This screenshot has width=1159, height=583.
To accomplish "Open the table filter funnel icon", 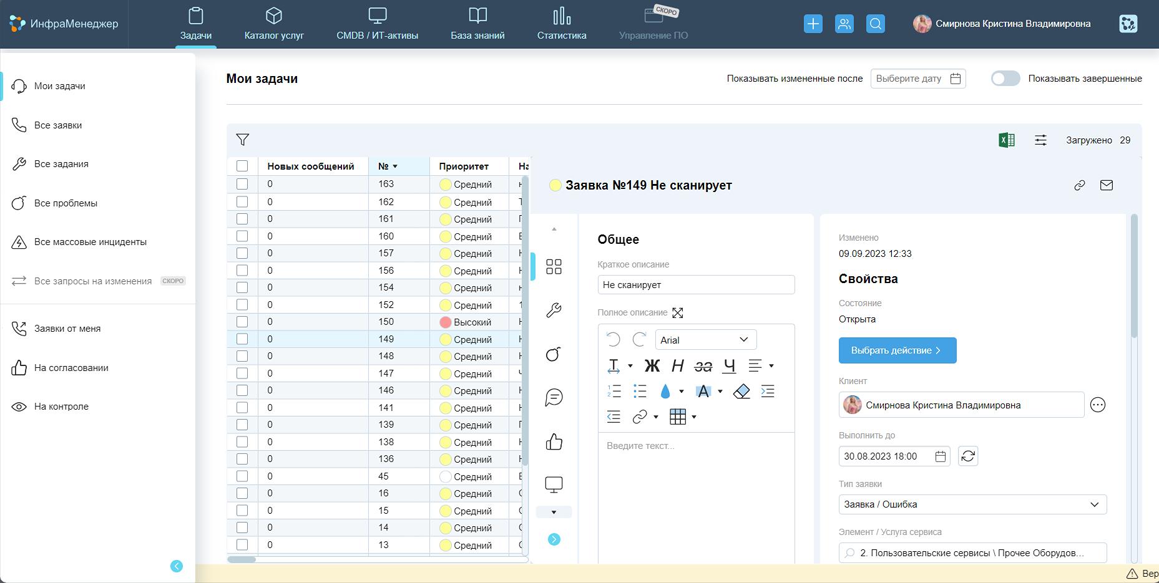I will [x=242, y=140].
